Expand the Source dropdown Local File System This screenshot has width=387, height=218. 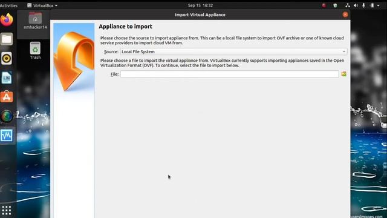(233, 51)
